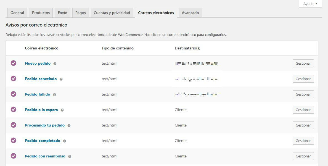Image resolution: width=328 pixels, height=166 pixels.
Task: Toggle the enabled indicator for Pedido a la espera
Action: pos(14,110)
